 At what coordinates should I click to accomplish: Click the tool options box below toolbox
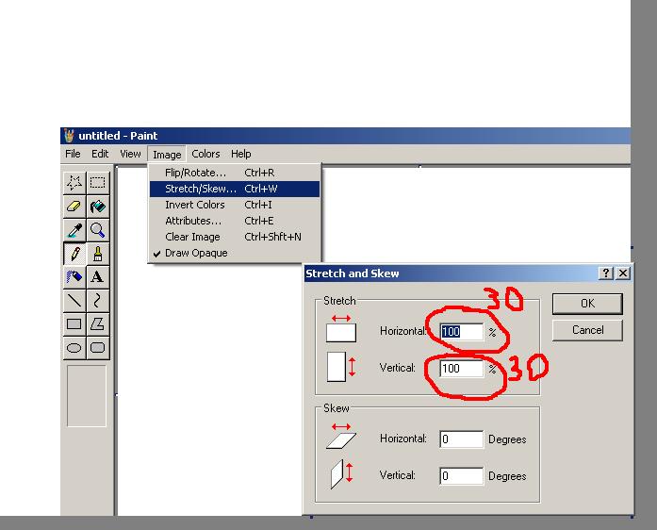tap(87, 396)
